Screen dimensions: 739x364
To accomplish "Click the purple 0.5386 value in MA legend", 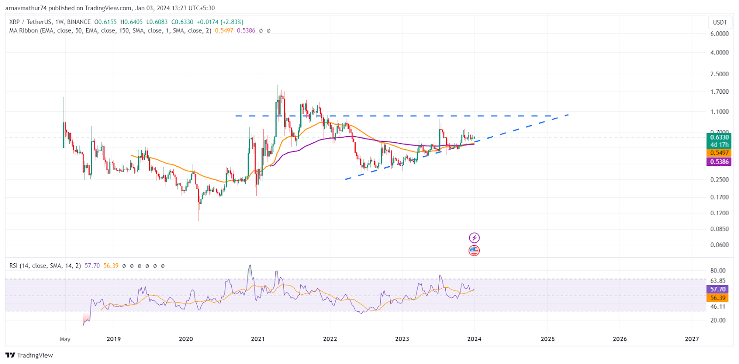I will (246, 30).
